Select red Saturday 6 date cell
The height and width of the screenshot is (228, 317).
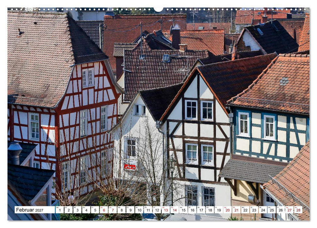[104, 210]
